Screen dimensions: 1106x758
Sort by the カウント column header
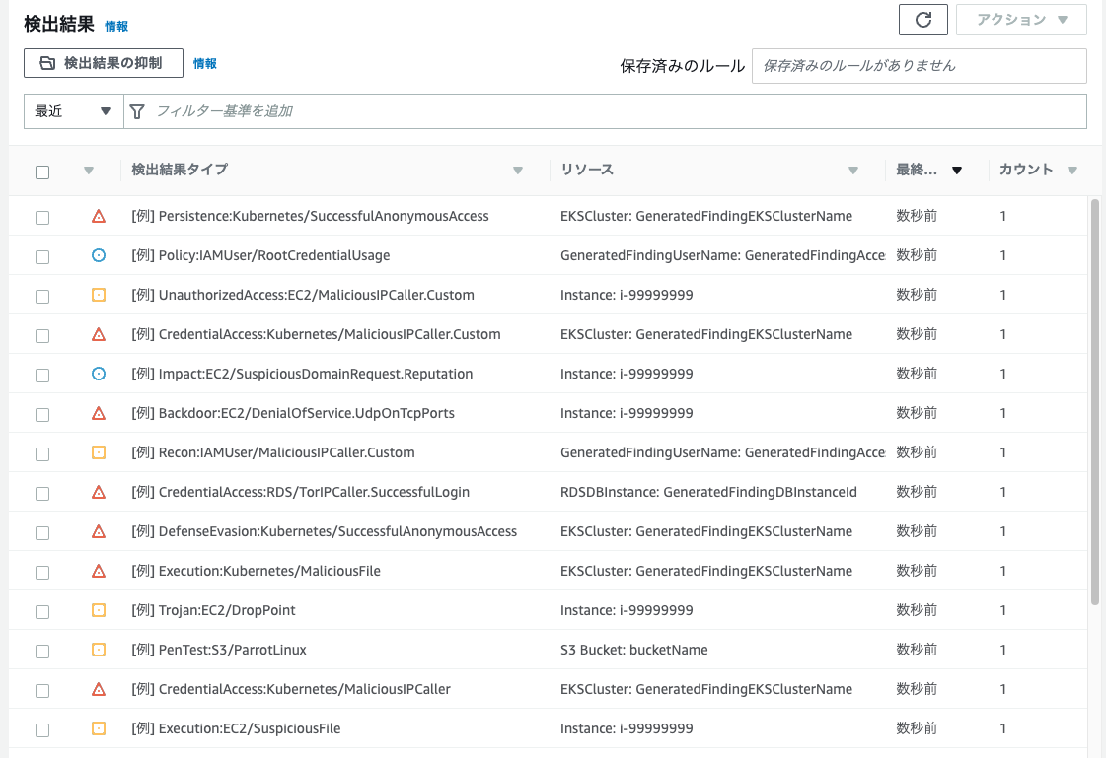[1026, 170]
